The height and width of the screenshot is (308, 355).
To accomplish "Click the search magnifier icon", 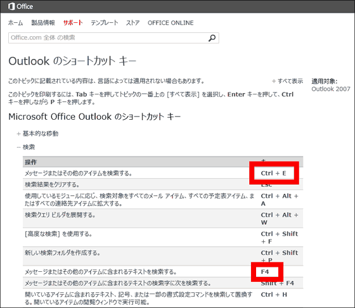I will click(x=212, y=38).
